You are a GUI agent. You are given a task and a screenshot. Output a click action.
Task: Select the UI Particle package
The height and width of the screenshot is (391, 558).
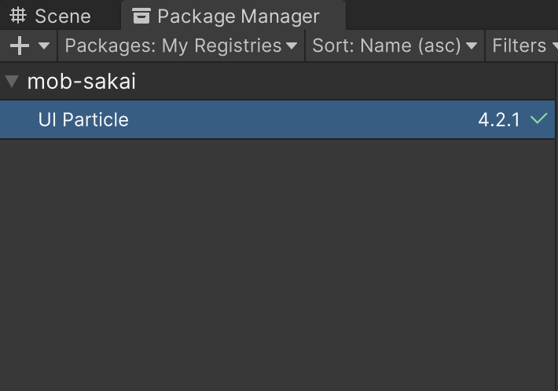pos(83,120)
